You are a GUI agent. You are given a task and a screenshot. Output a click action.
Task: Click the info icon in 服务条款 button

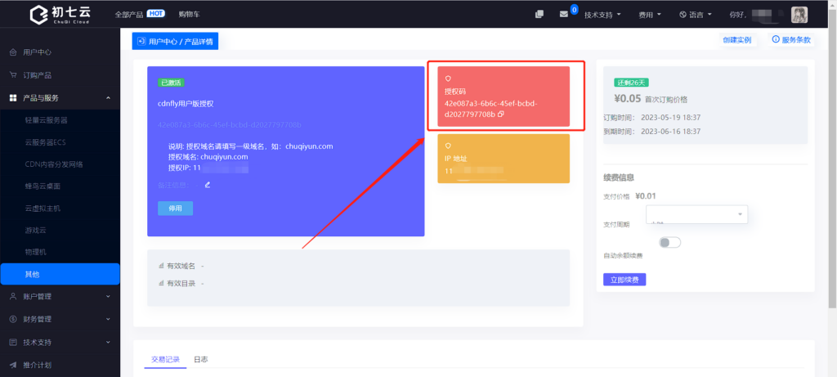776,39
